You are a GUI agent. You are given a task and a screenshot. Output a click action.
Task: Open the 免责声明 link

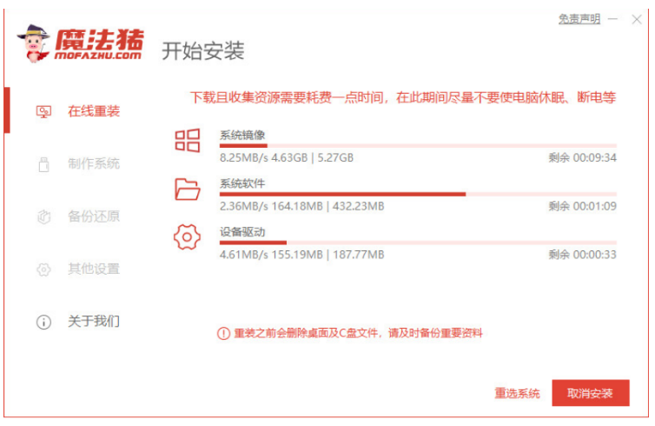click(579, 19)
